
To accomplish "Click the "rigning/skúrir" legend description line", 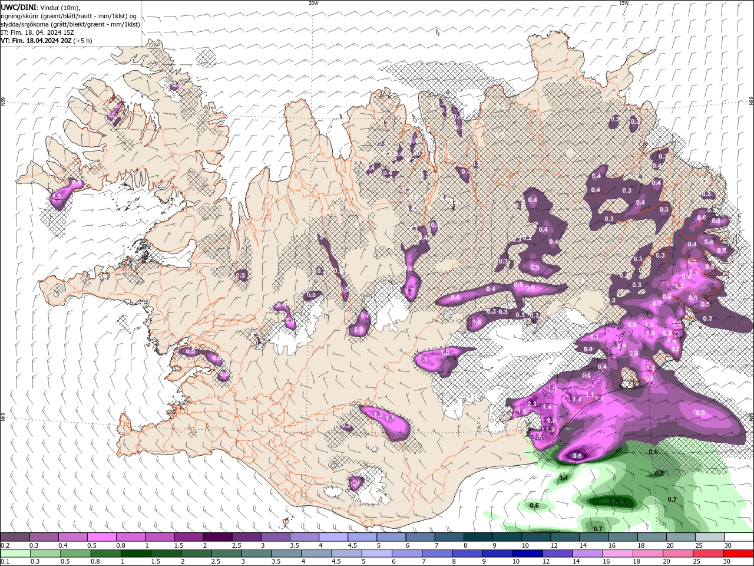I will tap(69, 16).
